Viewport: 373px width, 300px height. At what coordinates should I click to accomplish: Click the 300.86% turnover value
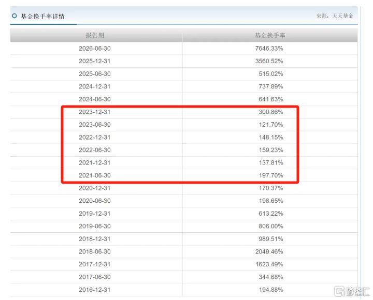pyautogui.click(x=271, y=112)
